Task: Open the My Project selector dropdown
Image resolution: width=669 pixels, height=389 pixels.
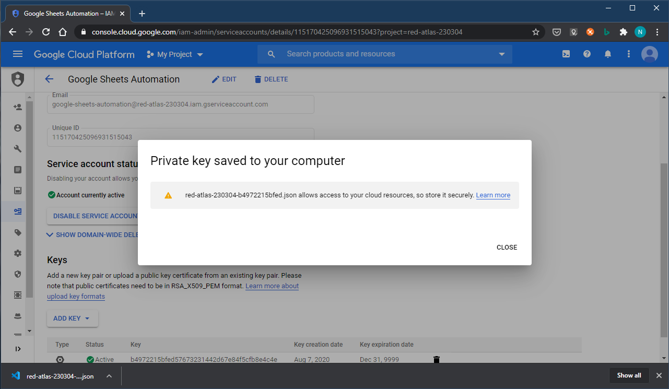Action: (175, 54)
